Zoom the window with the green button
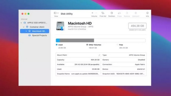171x96 pixels. coord(29,14)
